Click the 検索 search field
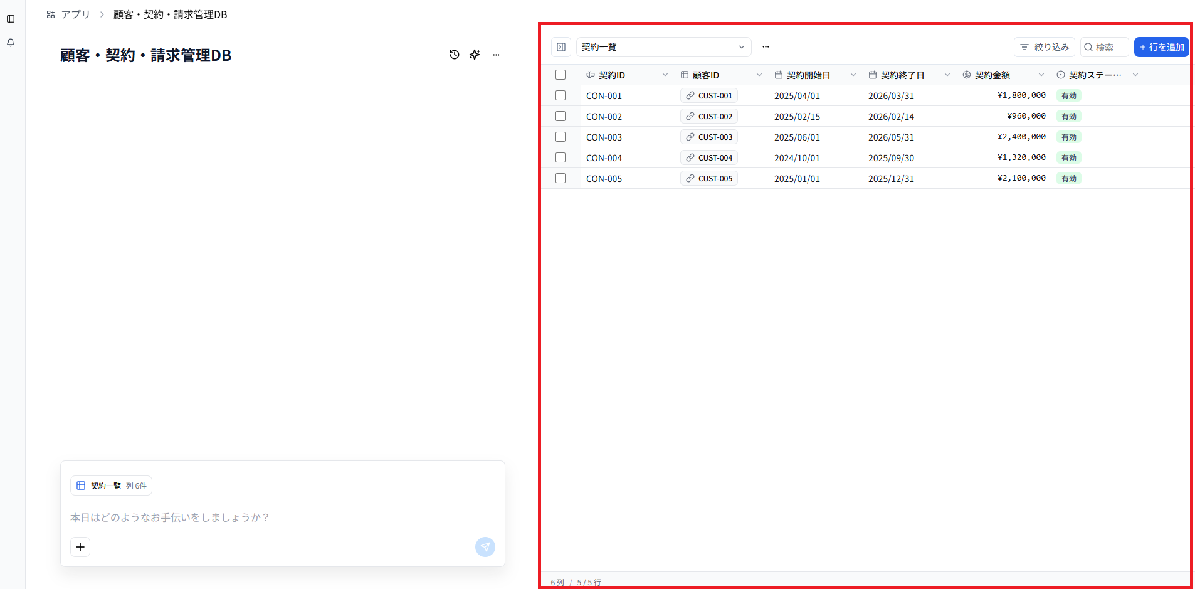1195x589 pixels. [x=1105, y=47]
